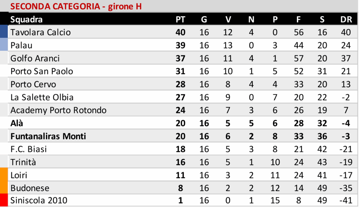The image size is (360, 208).
Task: Click Golfo Aranci's 57 goals scored cell
Action: (x=298, y=58)
